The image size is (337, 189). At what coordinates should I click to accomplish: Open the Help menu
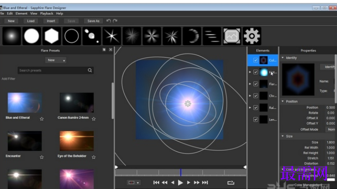pos(60,13)
